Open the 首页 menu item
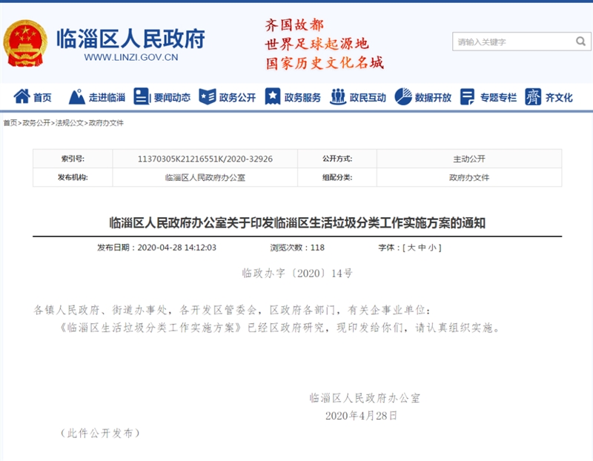 pos(42,98)
